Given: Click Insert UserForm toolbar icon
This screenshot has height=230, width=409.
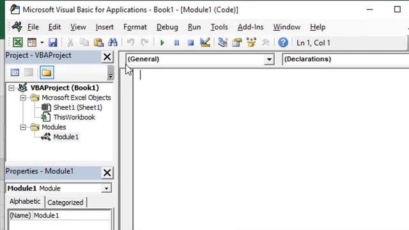Looking at the screenshot, I should pos(32,42).
